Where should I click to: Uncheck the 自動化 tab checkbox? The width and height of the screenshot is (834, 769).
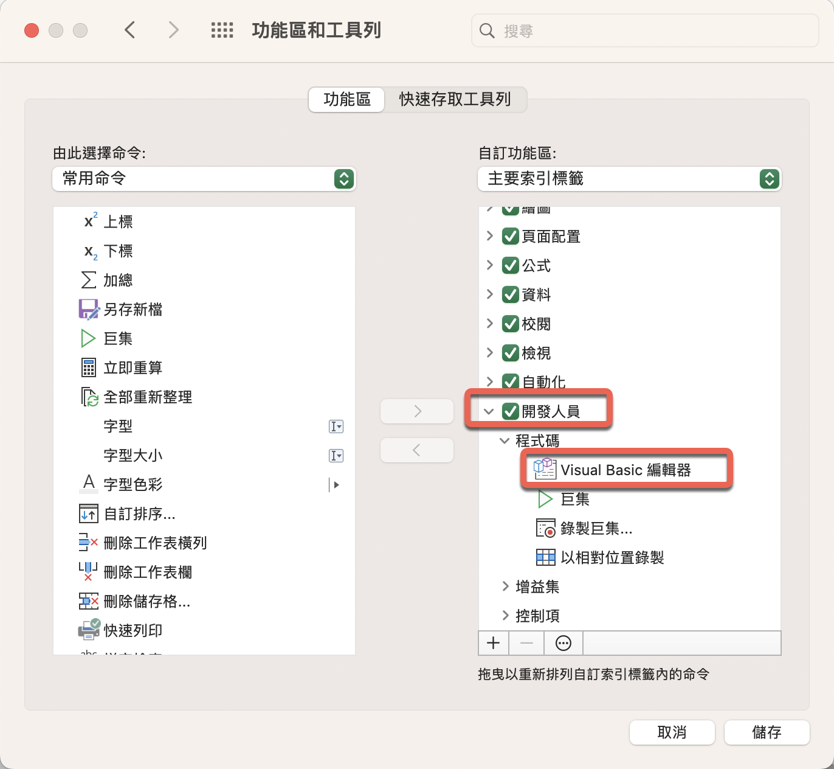511,381
